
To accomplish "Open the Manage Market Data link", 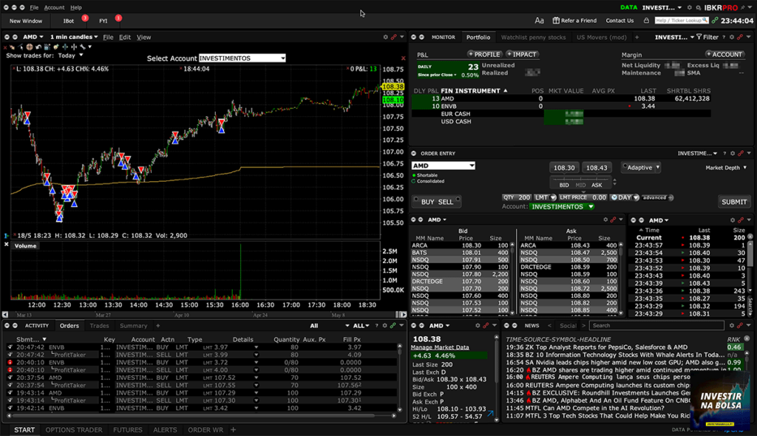I will [440, 347].
